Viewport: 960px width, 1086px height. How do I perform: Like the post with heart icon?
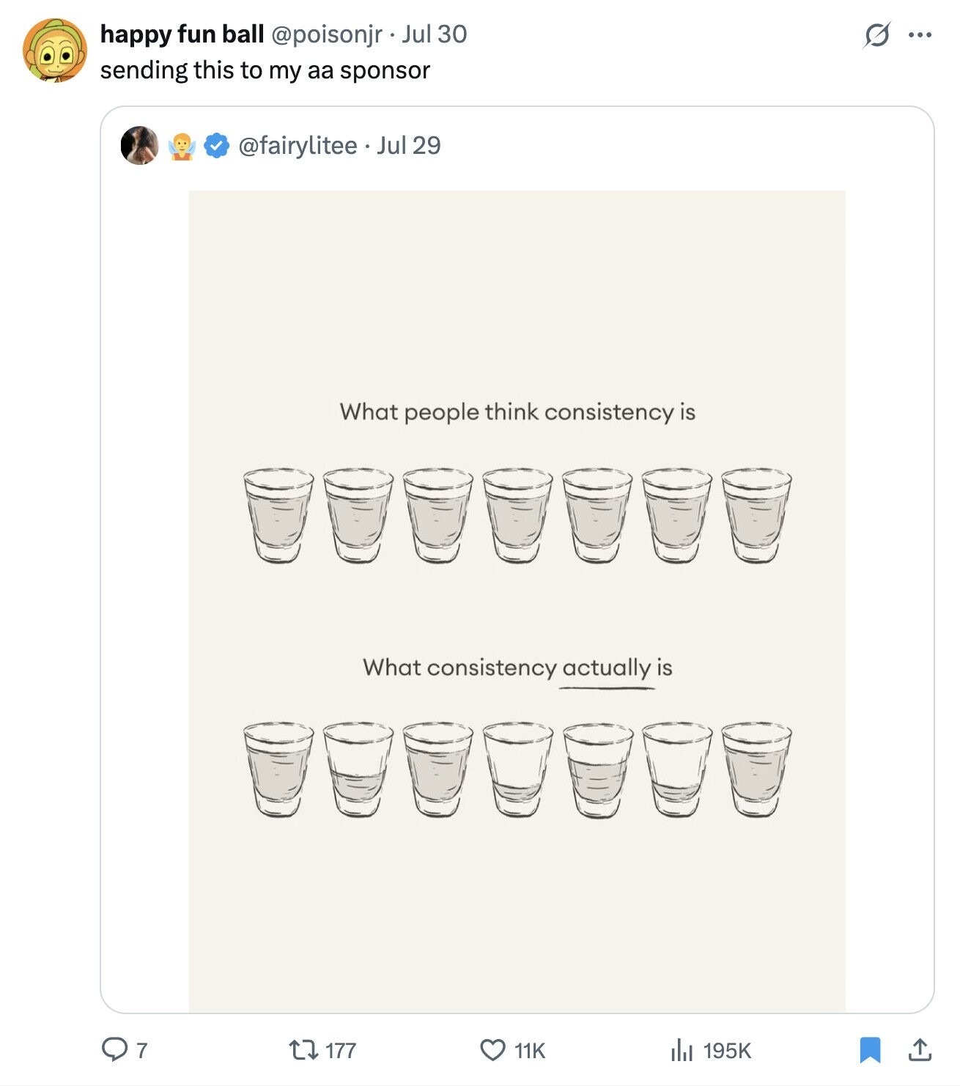click(492, 1050)
